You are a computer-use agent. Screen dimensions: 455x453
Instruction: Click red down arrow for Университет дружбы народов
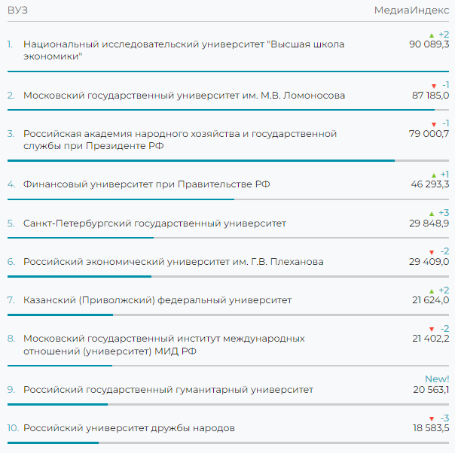tap(432, 419)
